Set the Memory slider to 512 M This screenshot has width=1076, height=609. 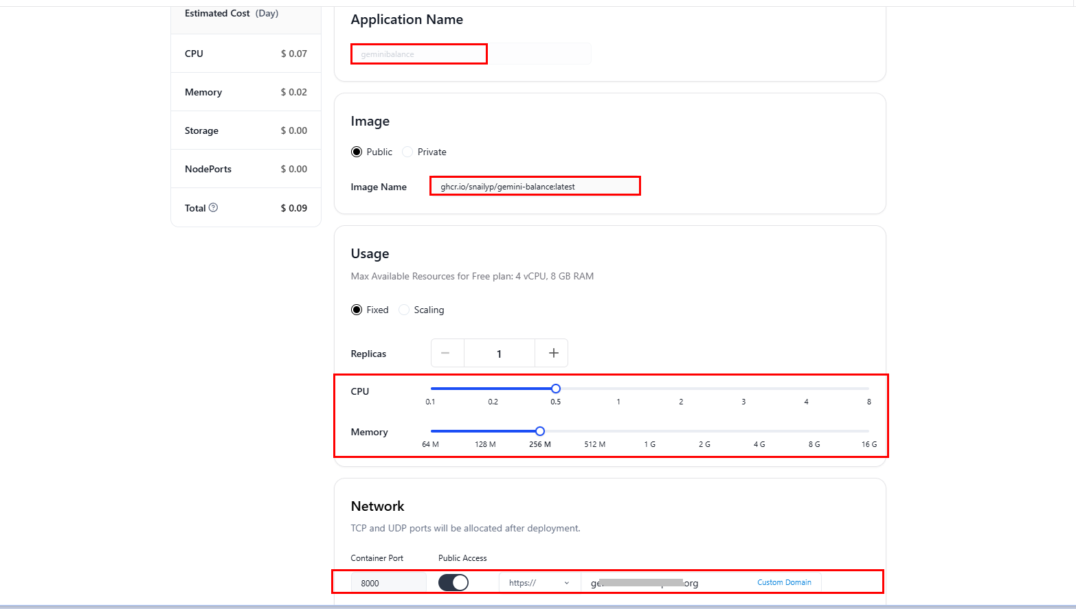click(594, 430)
